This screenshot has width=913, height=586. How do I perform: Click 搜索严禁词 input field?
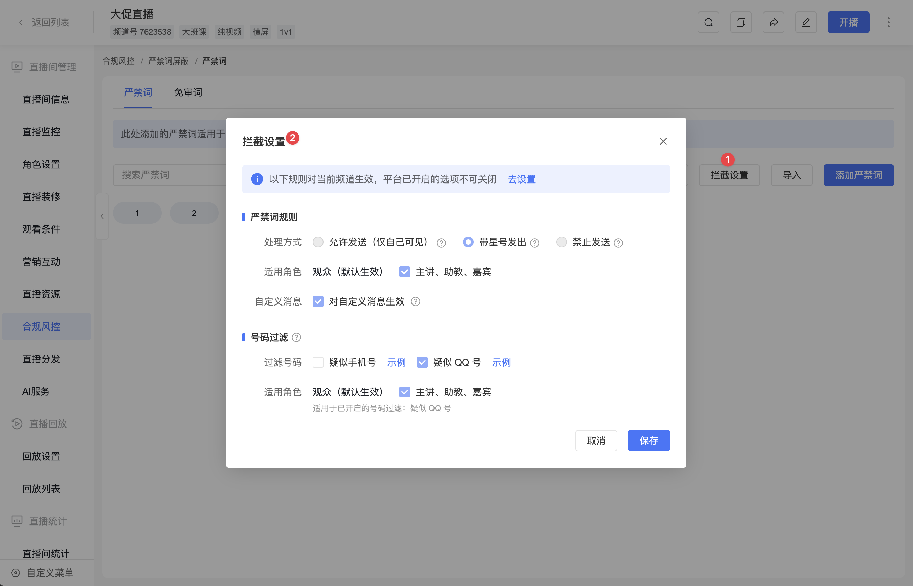pyautogui.click(x=170, y=175)
